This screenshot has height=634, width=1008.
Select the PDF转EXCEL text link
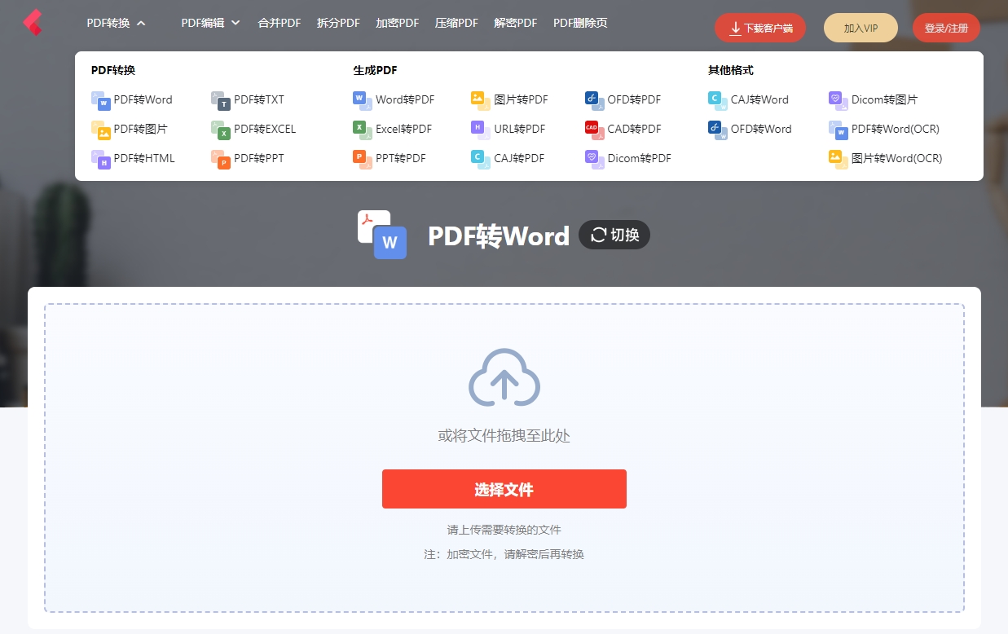pyautogui.click(x=265, y=130)
